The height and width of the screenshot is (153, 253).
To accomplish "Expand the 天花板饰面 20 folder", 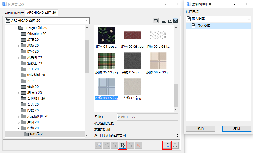I will [x=18, y=116].
